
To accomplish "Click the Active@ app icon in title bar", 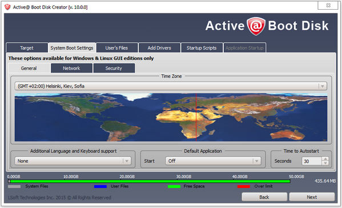I will tap(7, 7).
